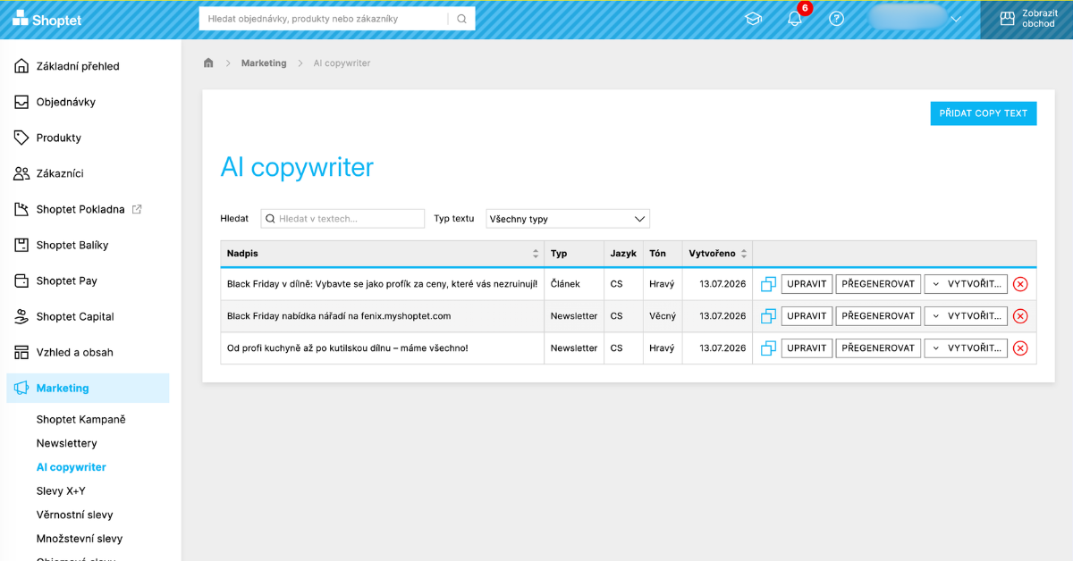Click the Základní přehled house icon

point(21,66)
